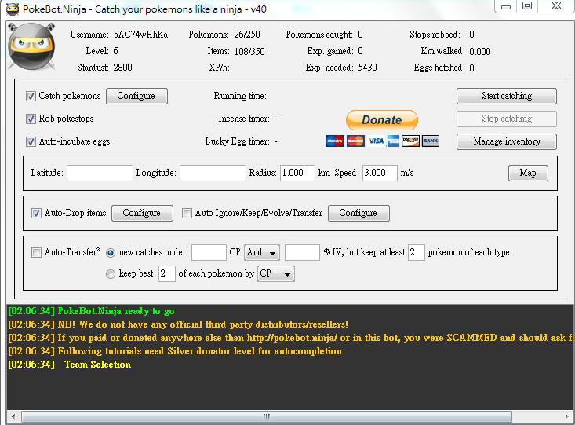This screenshot has width=575, height=425.
Task: Click the 'third party distributors/resellers' log line
Action: coord(178,324)
